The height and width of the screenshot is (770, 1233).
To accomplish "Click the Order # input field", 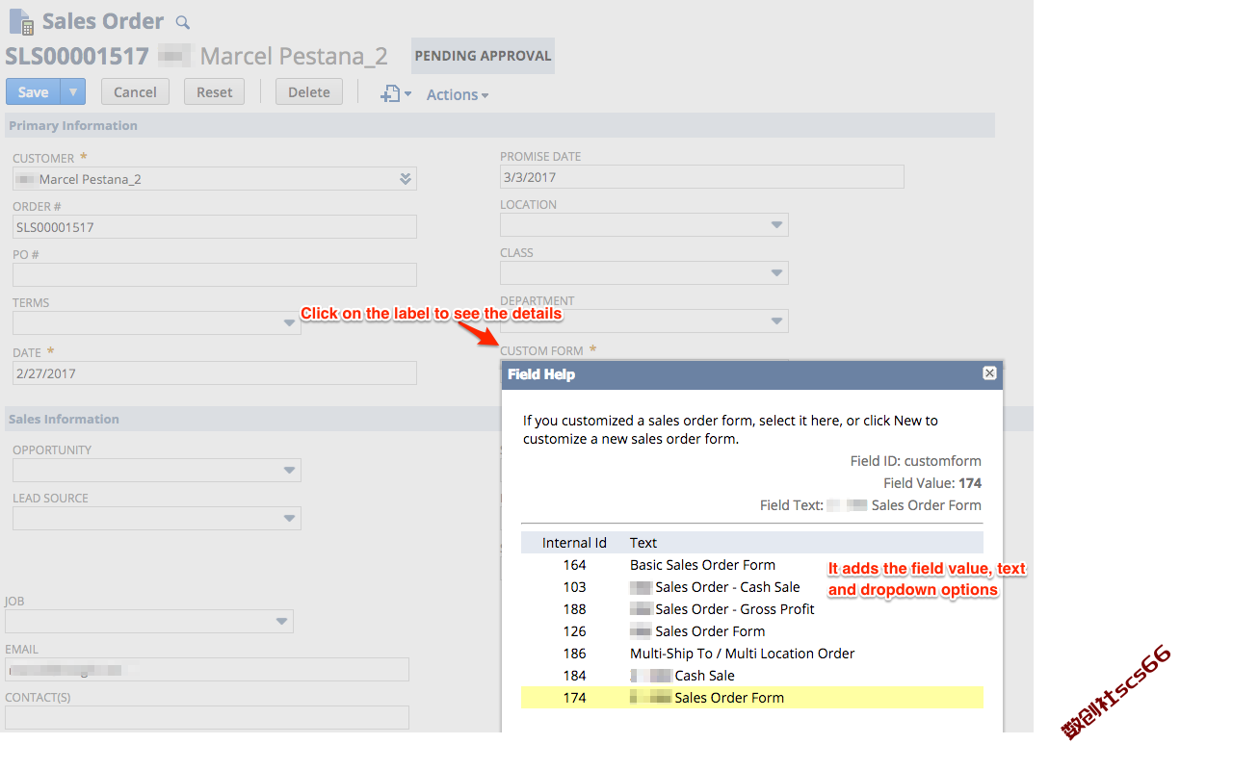I will click(x=215, y=227).
